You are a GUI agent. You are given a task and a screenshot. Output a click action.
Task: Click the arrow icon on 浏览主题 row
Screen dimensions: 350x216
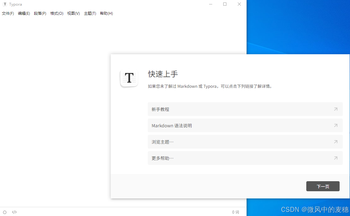(x=336, y=142)
